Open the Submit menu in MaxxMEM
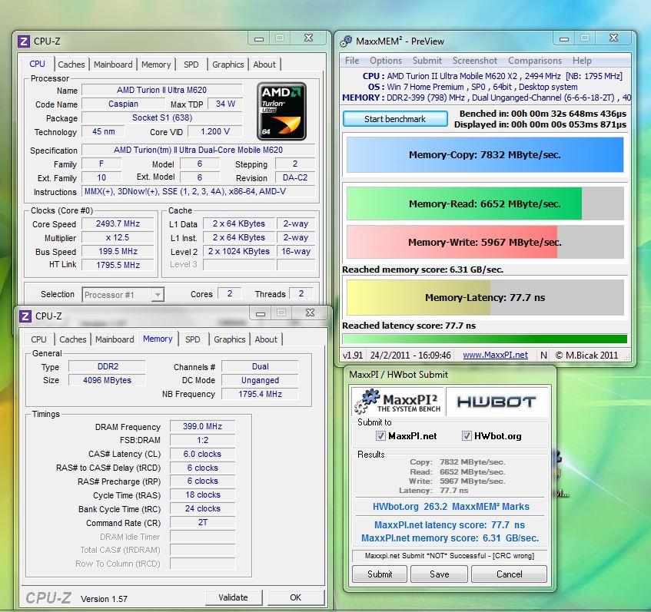The width and height of the screenshot is (651, 612). tap(427, 61)
